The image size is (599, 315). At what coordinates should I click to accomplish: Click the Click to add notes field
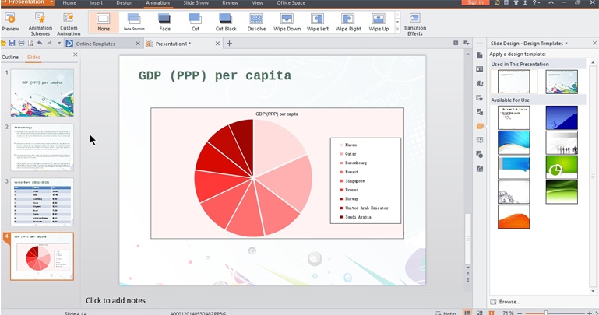click(115, 300)
